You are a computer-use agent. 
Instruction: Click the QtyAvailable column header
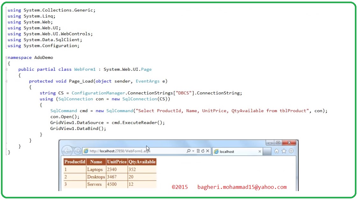[142, 162]
